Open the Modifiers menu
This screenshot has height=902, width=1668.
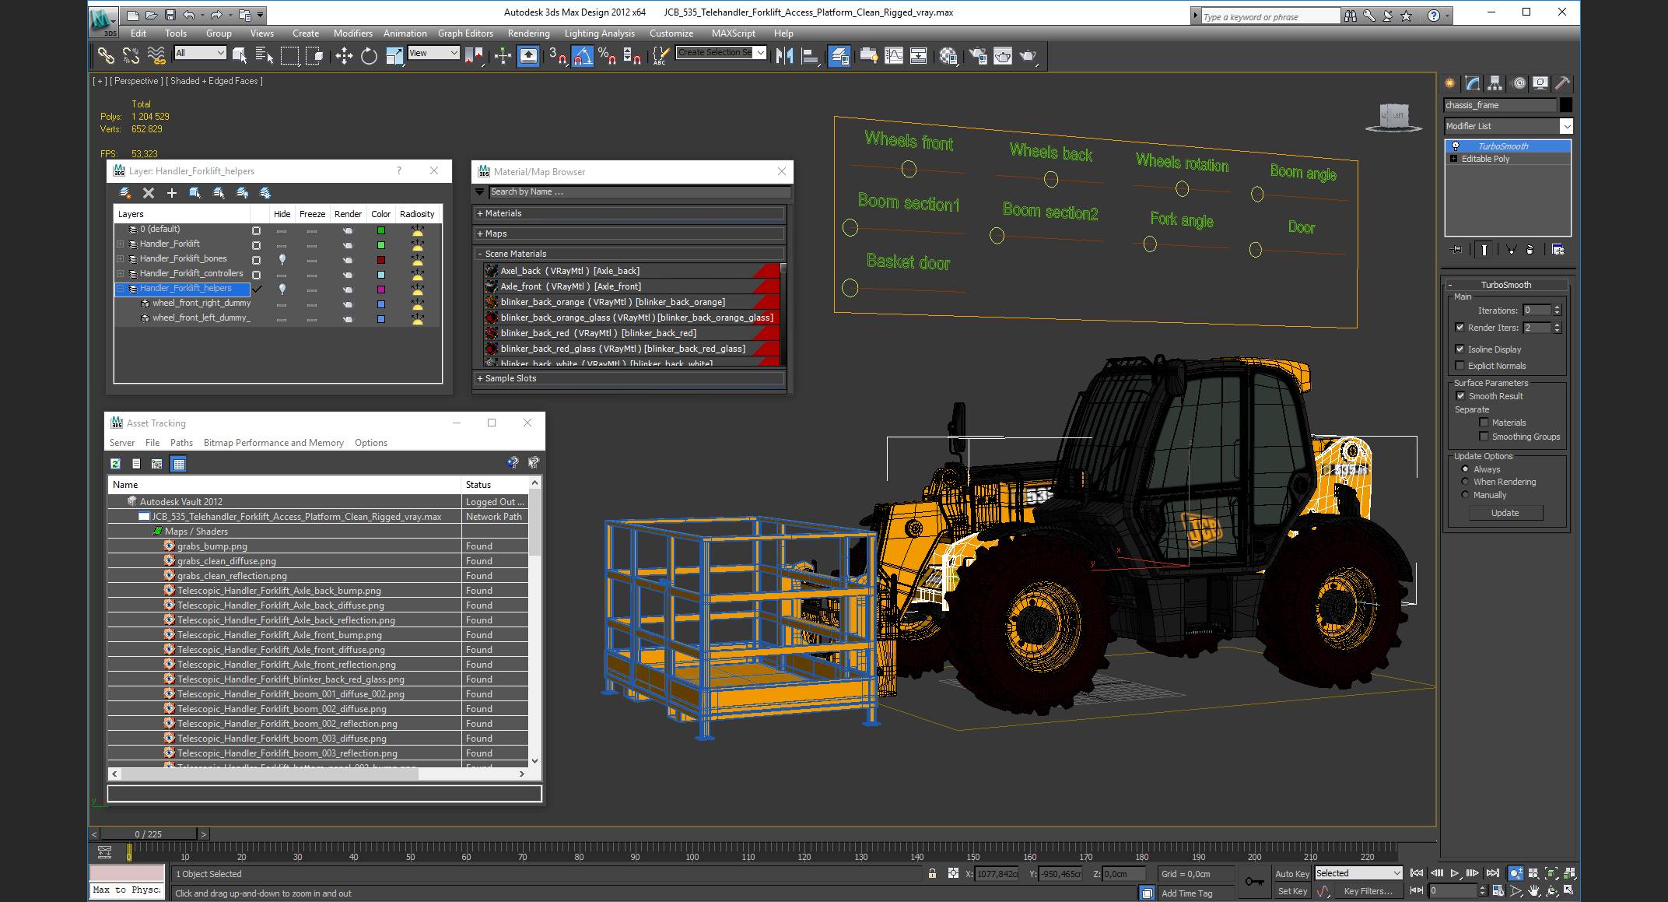click(x=353, y=33)
